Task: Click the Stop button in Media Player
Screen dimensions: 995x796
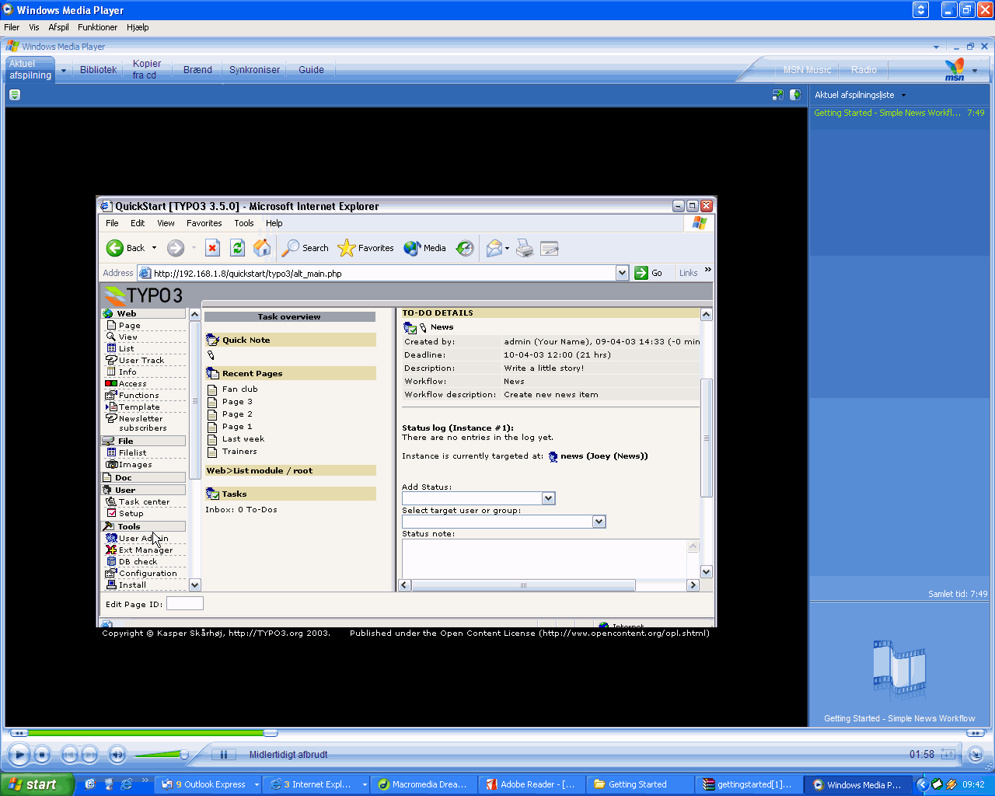Action: pyautogui.click(x=43, y=754)
